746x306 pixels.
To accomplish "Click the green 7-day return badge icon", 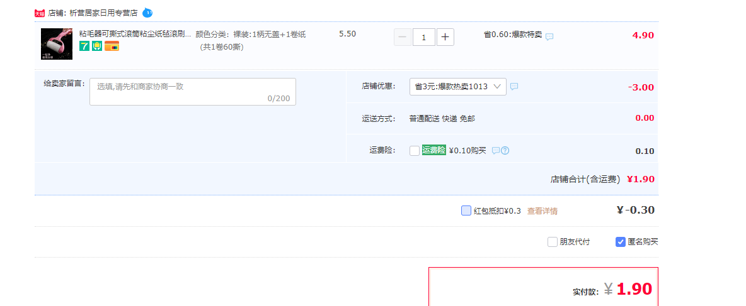I will tap(84, 46).
